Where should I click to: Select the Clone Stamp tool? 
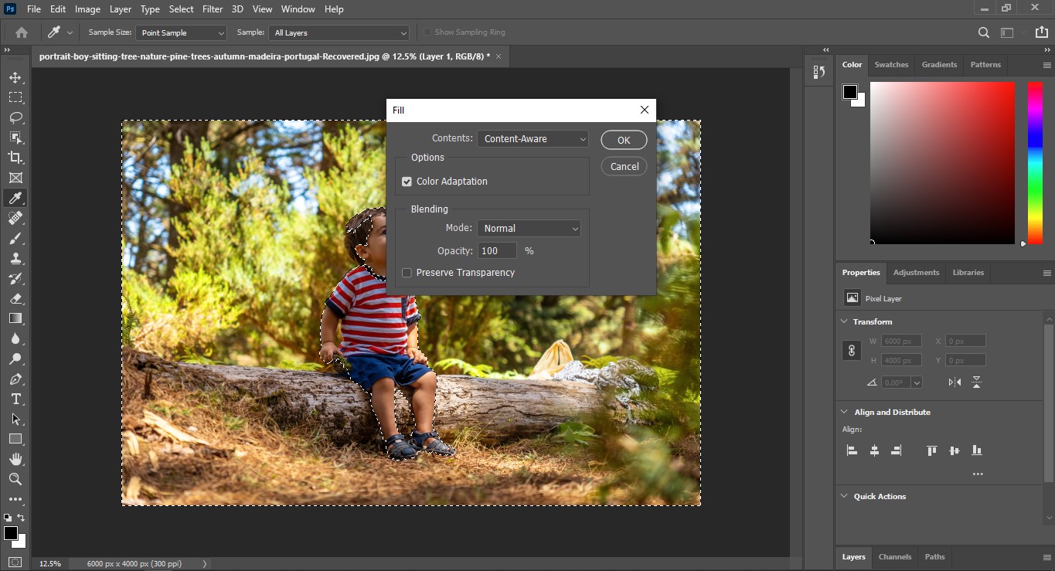15,258
